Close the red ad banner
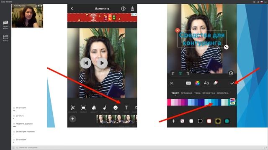This screenshot has width=268, height=150. (135, 15)
